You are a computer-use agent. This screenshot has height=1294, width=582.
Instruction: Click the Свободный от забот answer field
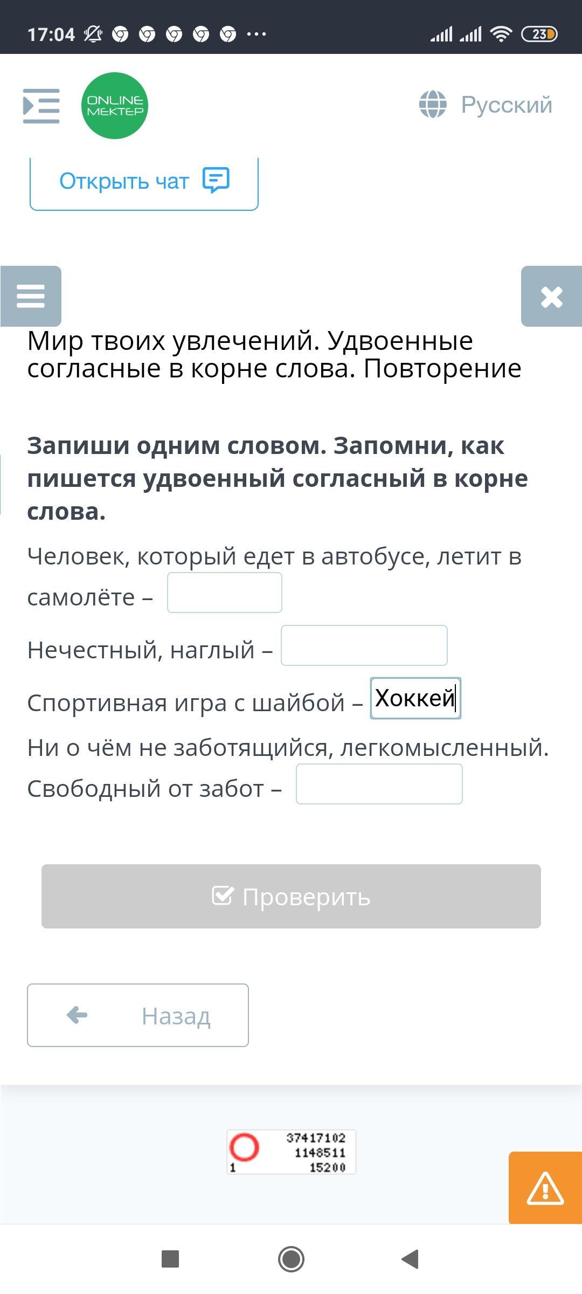pyautogui.click(x=379, y=784)
